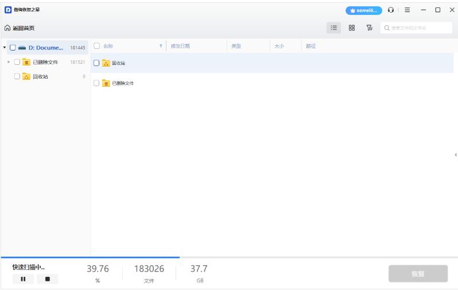This screenshot has width=458, height=290.
Task: Click the home icon beside 返回首页
Action: (7, 28)
